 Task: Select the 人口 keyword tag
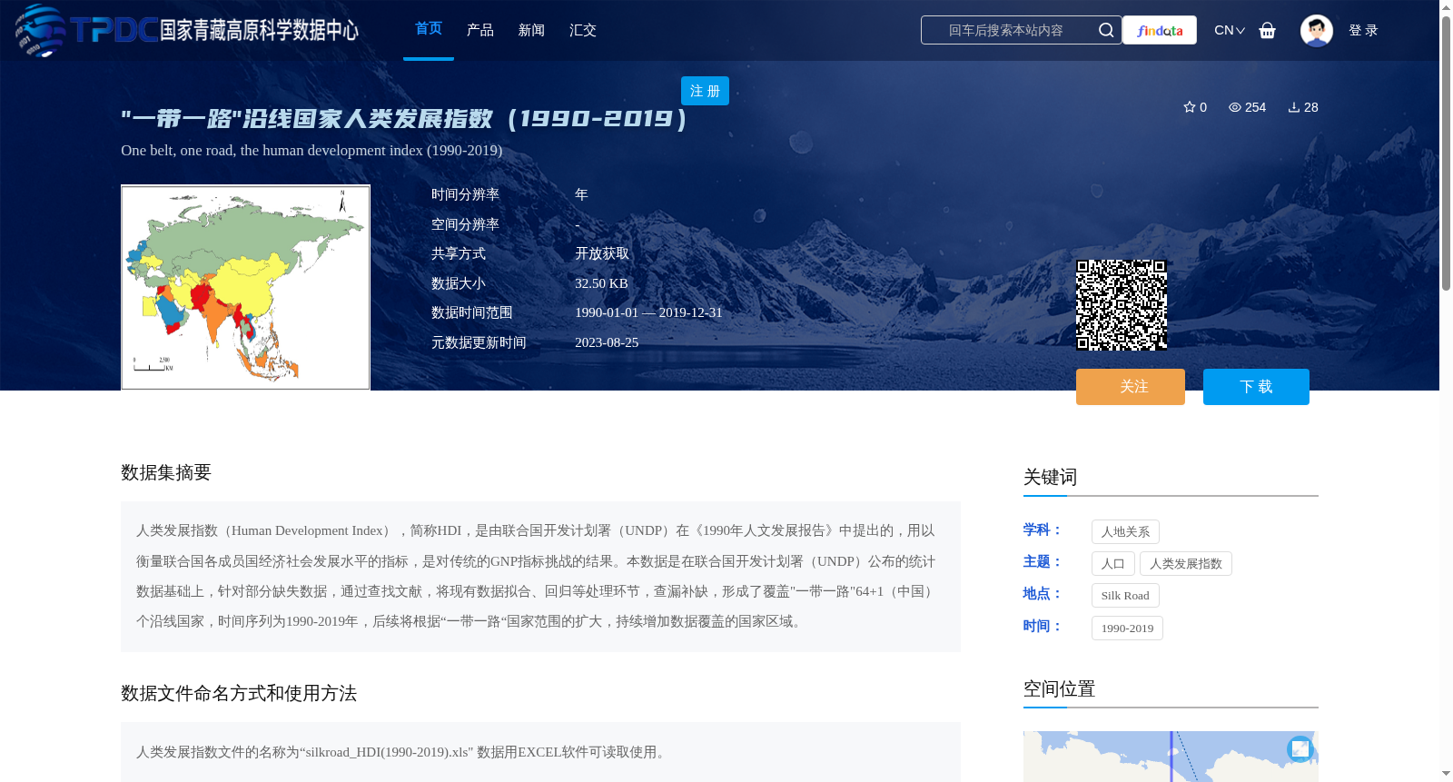(x=1113, y=563)
